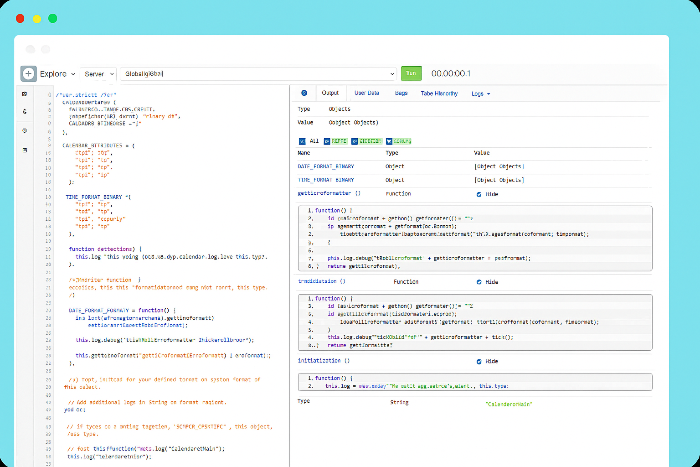Switch to the Bags tab
700x467 pixels.
(x=401, y=93)
